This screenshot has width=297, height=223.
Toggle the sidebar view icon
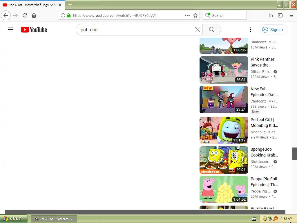tap(280, 15)
